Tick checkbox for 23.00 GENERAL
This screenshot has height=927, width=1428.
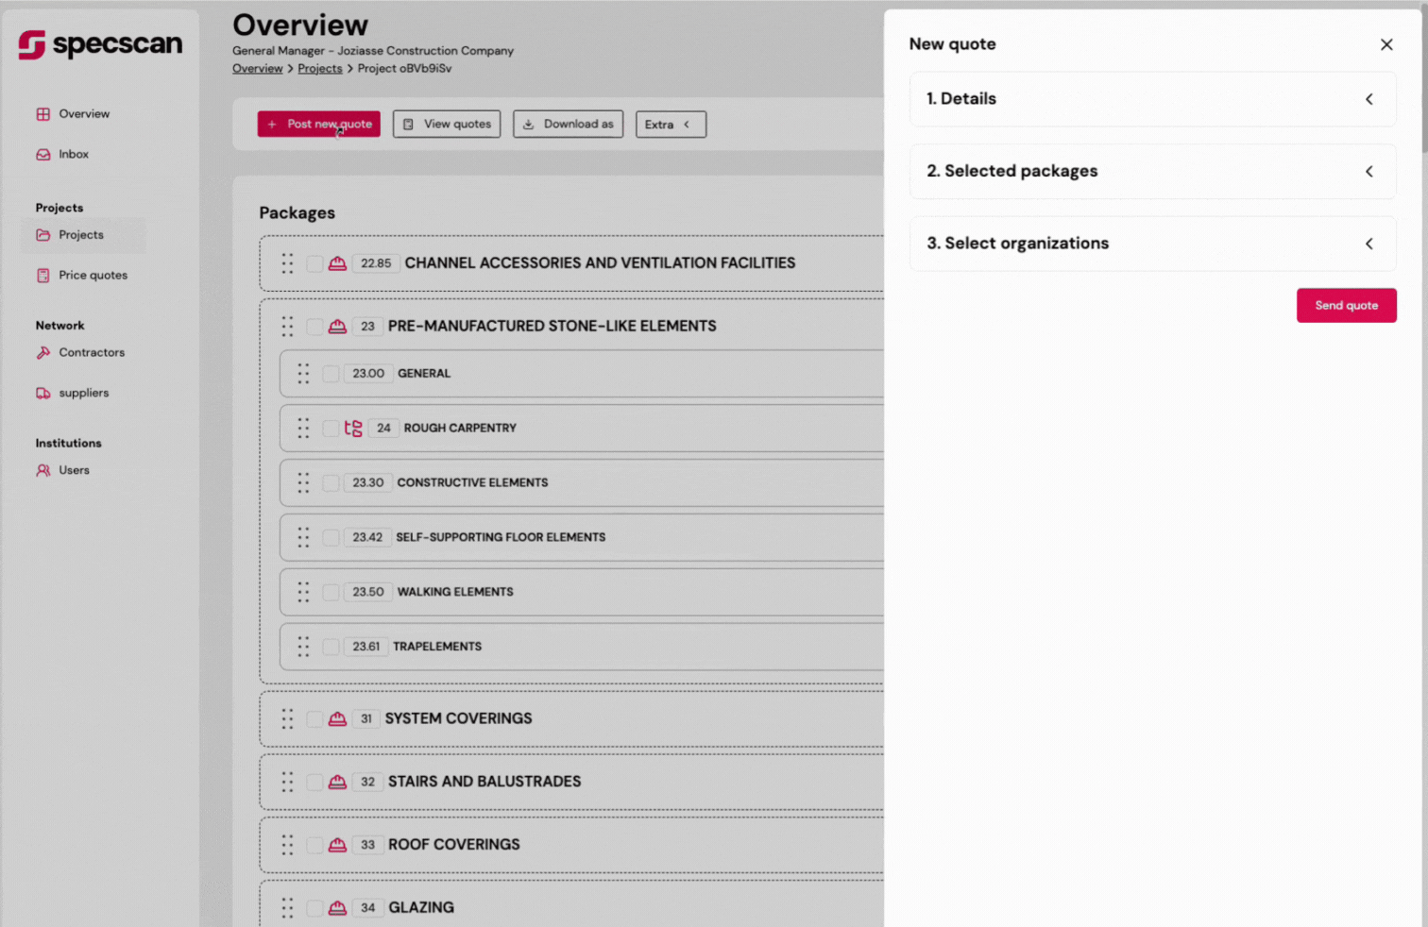331,374
